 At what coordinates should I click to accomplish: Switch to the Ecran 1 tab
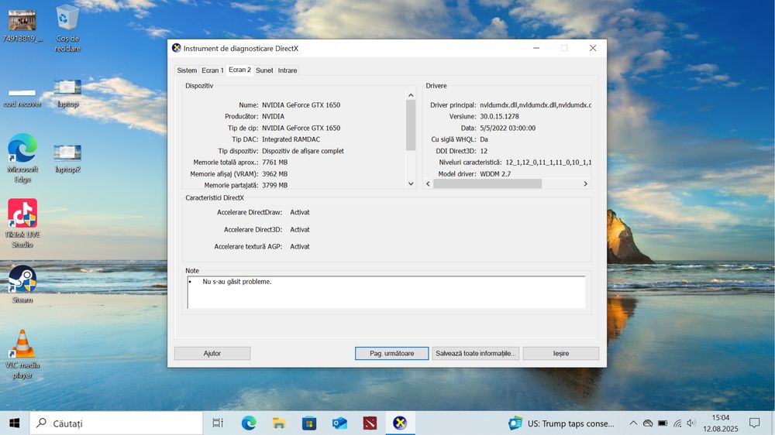pos(212,70)
